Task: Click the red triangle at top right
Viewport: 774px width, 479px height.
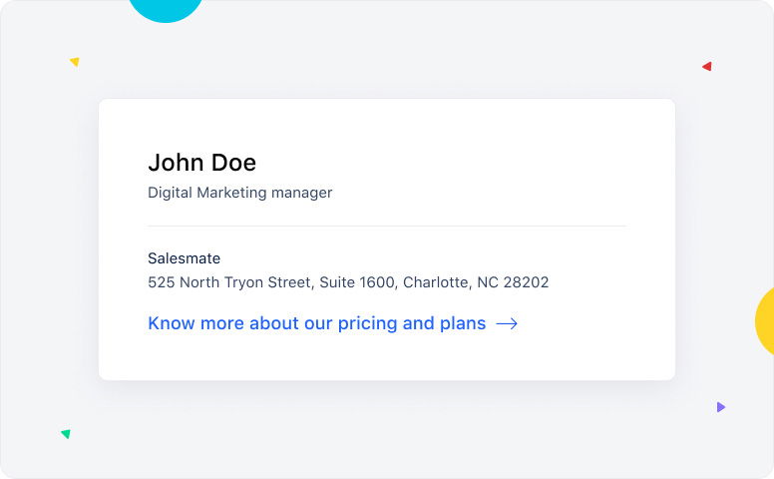Action: (x=706, y=67)
